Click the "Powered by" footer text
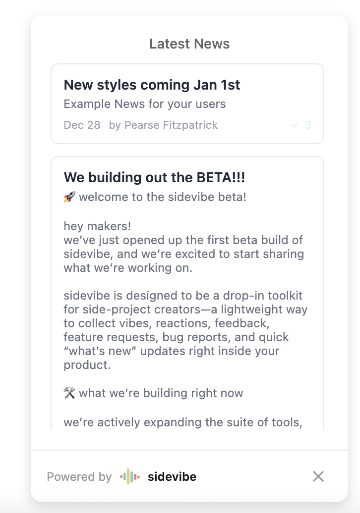The height and width of the screenshot is (513, 360). 79,477
